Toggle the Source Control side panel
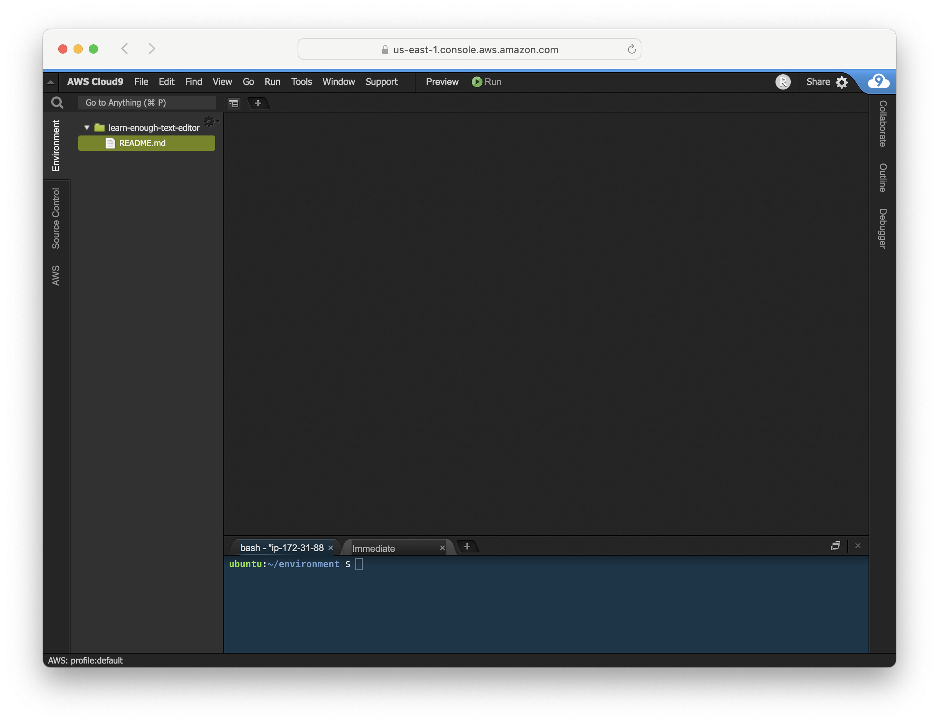This screenshot has width=939, height=724. click(x=56, y=219)
